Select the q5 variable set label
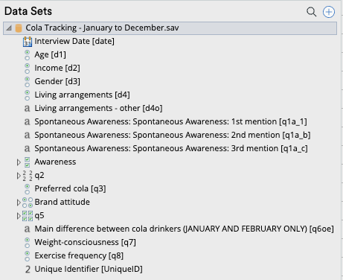 click(39, 215)
